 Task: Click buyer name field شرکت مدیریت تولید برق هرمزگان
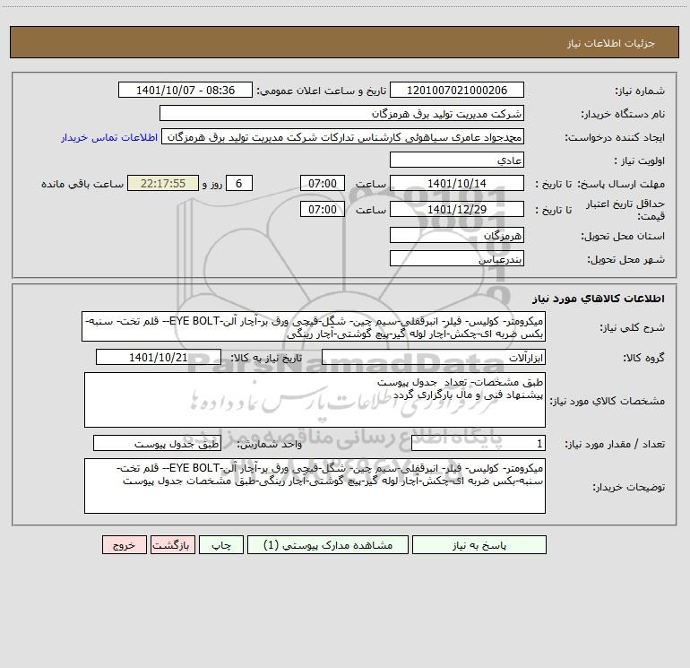341,113
